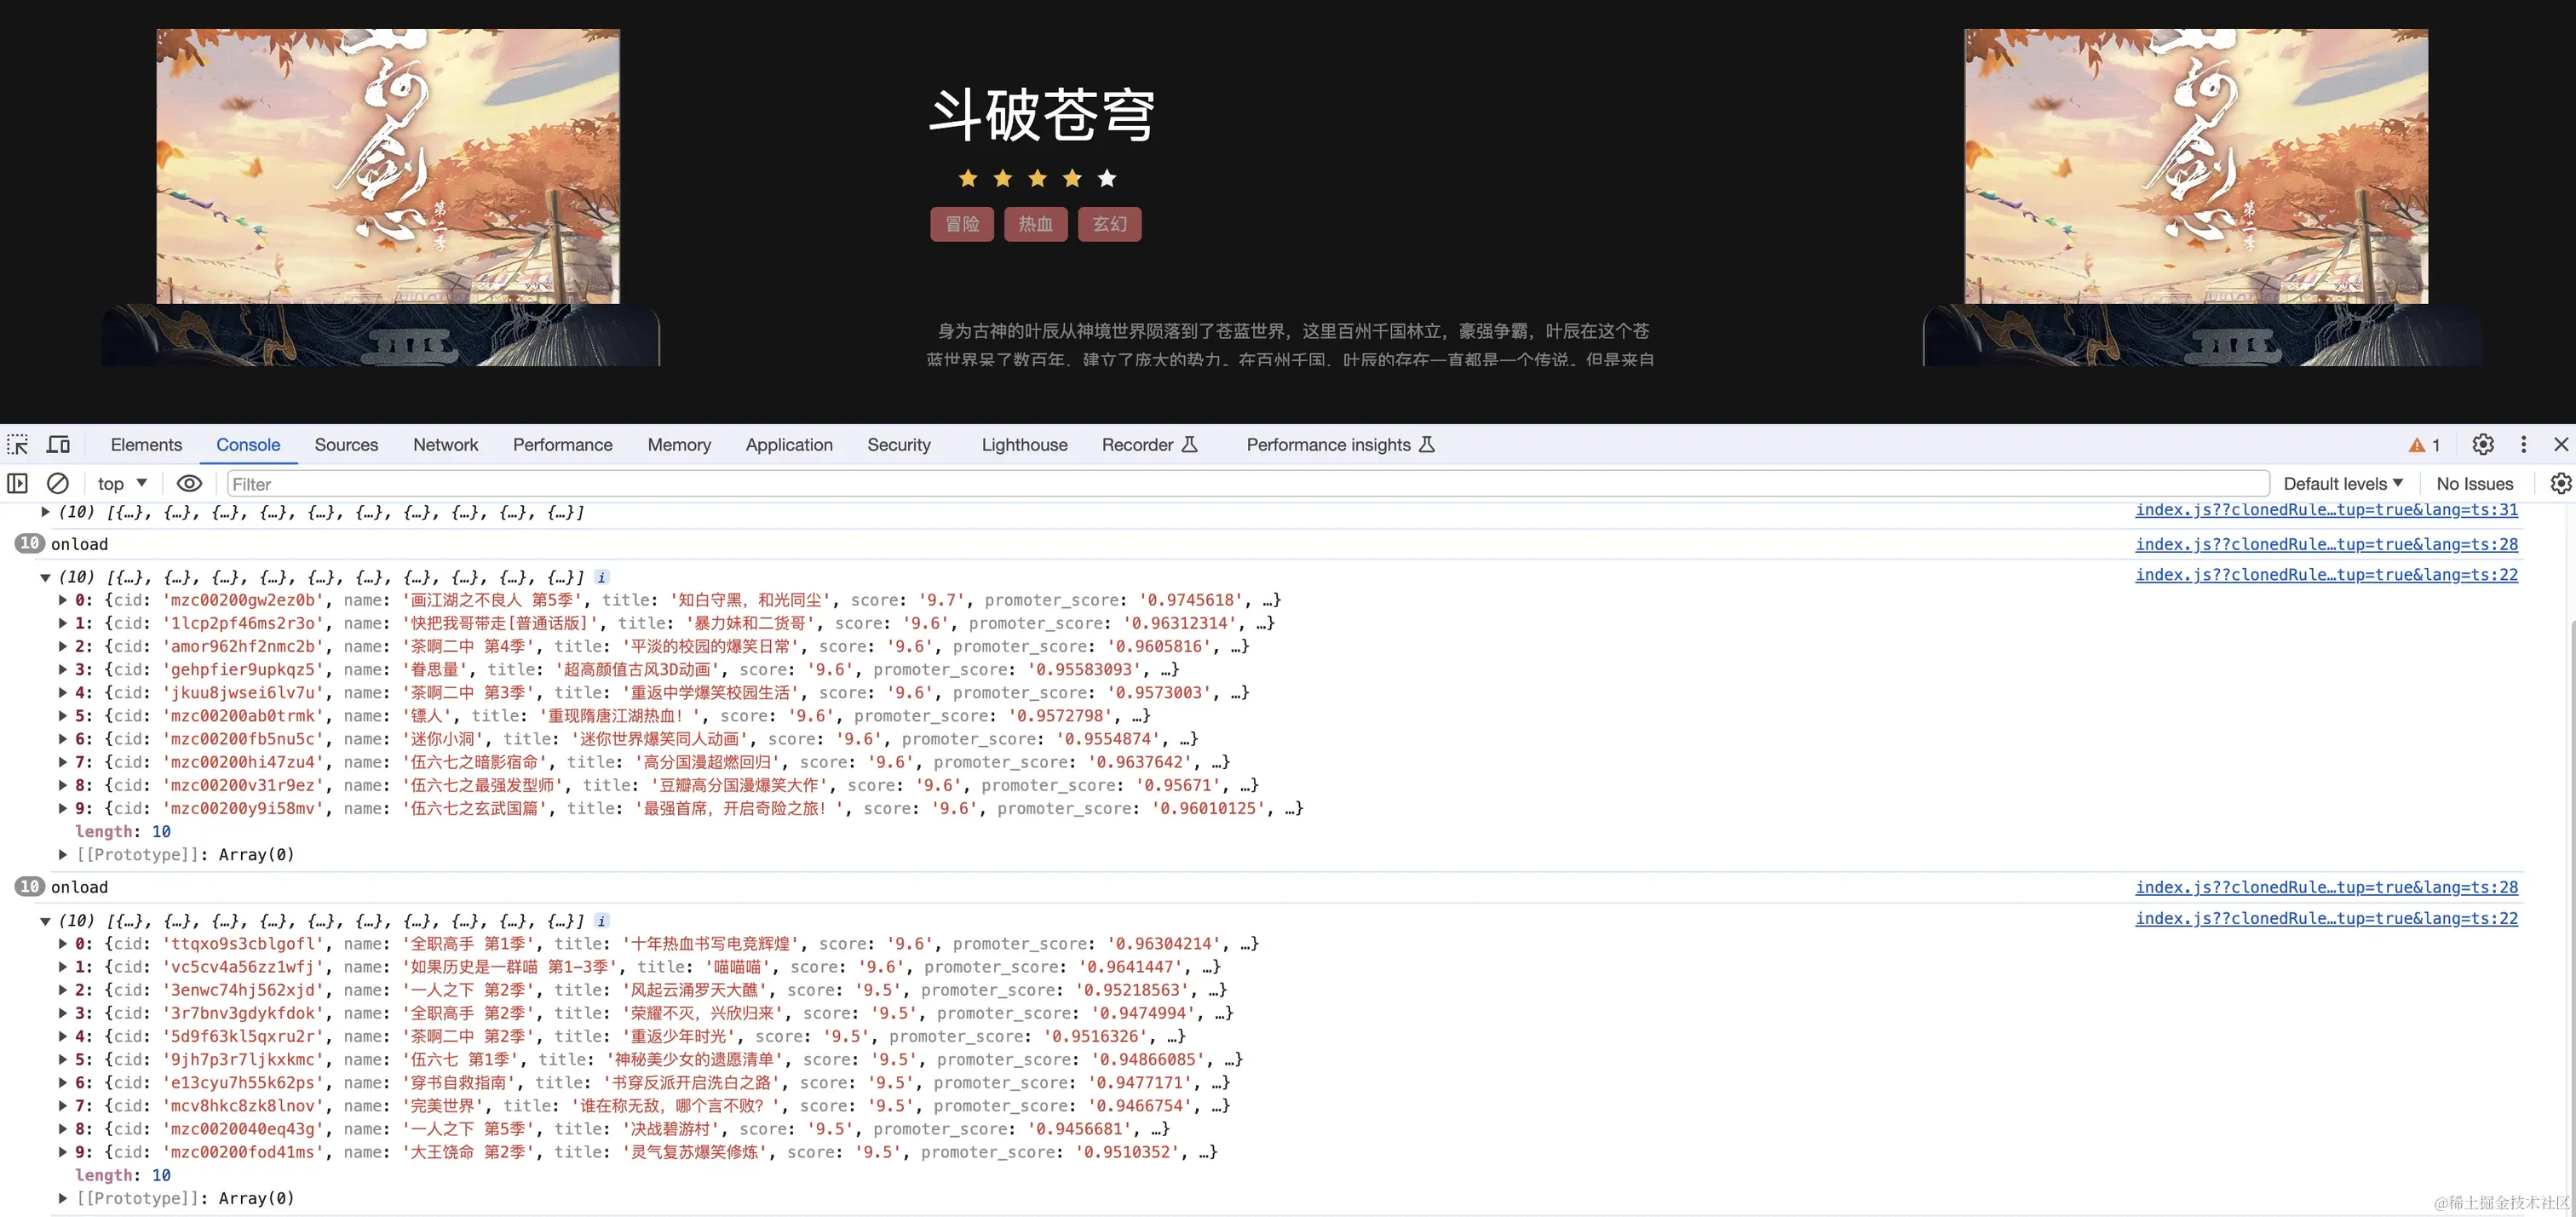Click the first '10 onload' repeat count badge
Screen dimensions: 2576x1217
[x=30, y=544]
